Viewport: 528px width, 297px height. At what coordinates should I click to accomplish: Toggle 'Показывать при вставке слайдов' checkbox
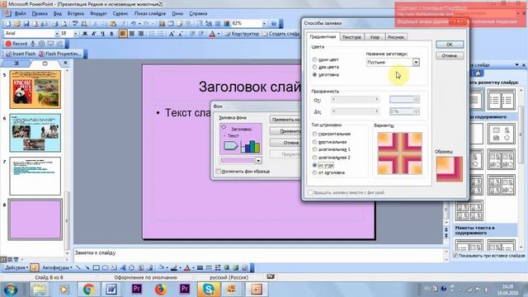tap(455, 256)
